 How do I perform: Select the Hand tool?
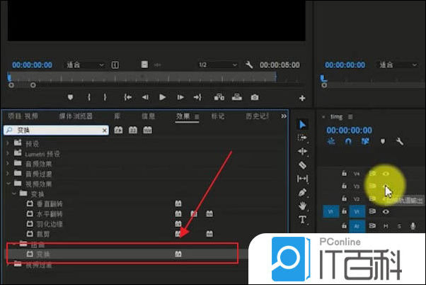302,206
